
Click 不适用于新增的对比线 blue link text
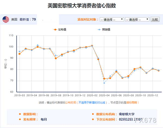[x=92, y=103]
